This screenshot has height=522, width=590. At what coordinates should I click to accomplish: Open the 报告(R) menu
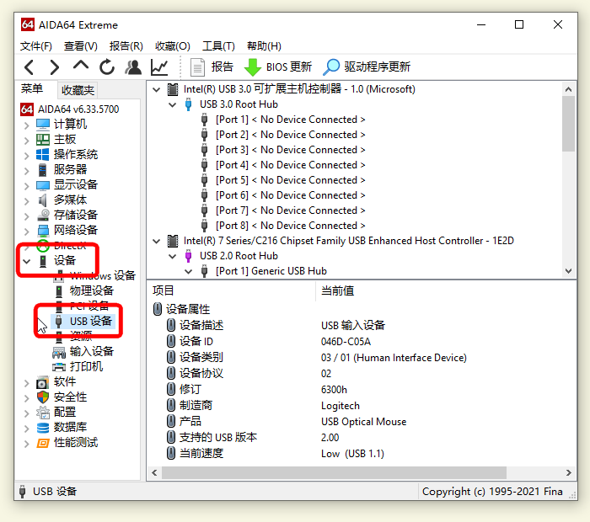(x=126, y=45)
